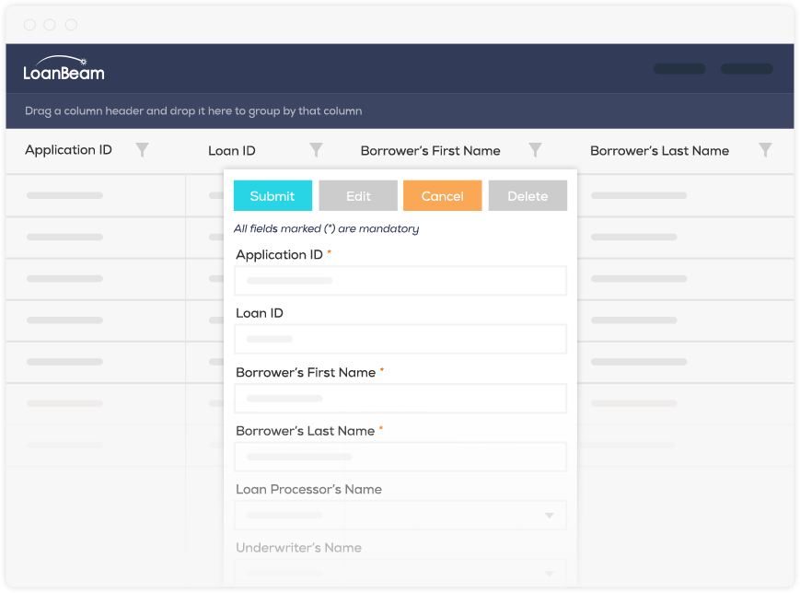
Task: Focus the Borrower's First Name input field
Action: (400, 399)
